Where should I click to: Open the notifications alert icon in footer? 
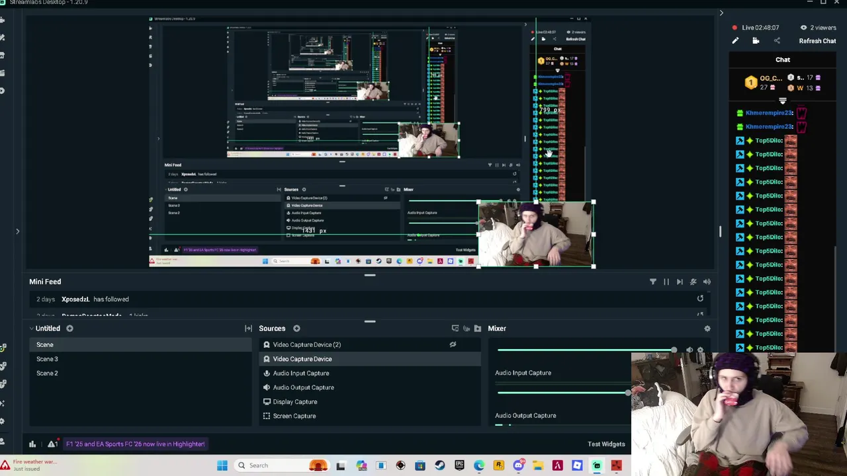tap(52, 444)
